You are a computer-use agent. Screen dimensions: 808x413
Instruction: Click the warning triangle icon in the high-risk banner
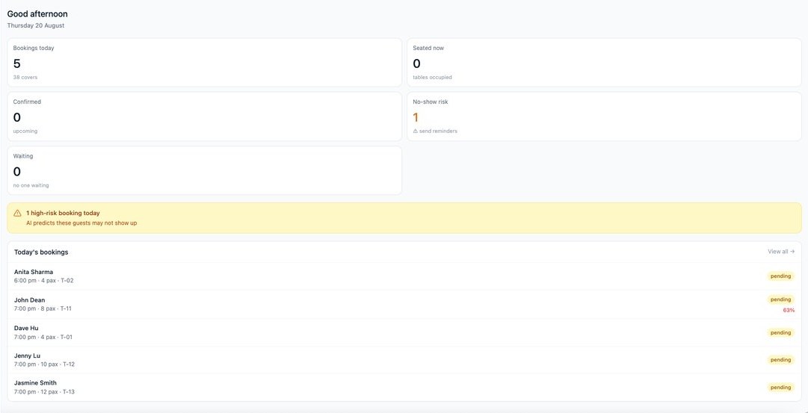[x=17, y=213]
